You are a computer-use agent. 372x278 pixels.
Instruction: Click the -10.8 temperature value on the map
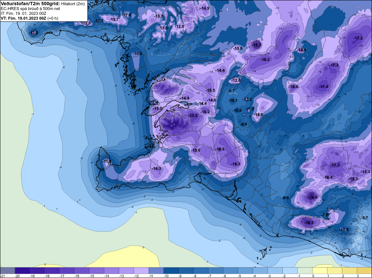tap(344, 230)
